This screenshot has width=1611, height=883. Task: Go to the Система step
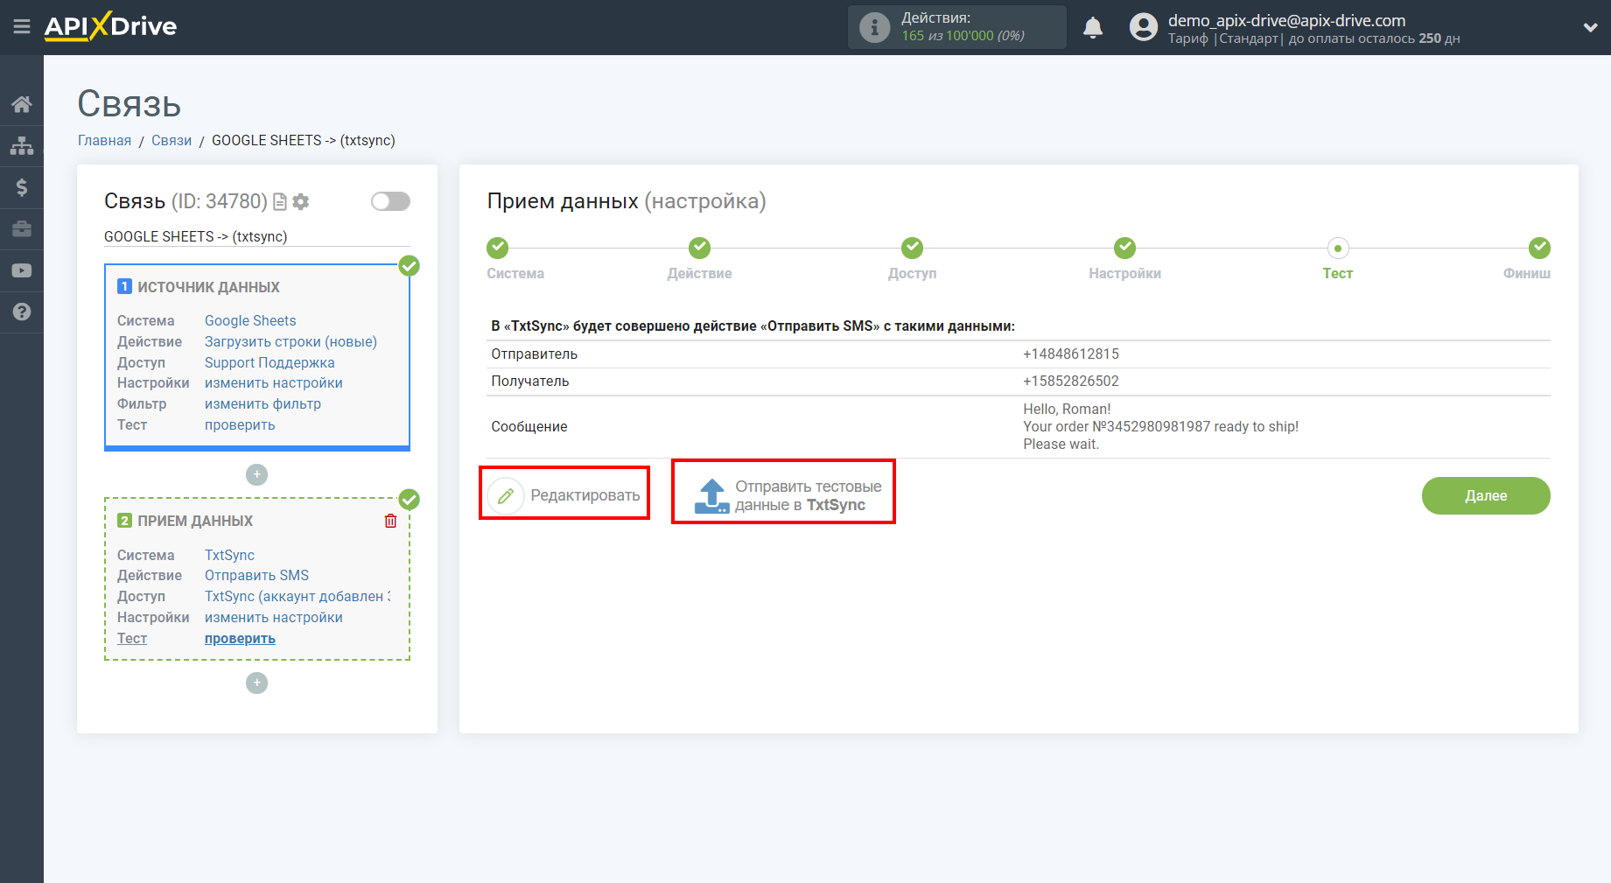click(498, 248)
